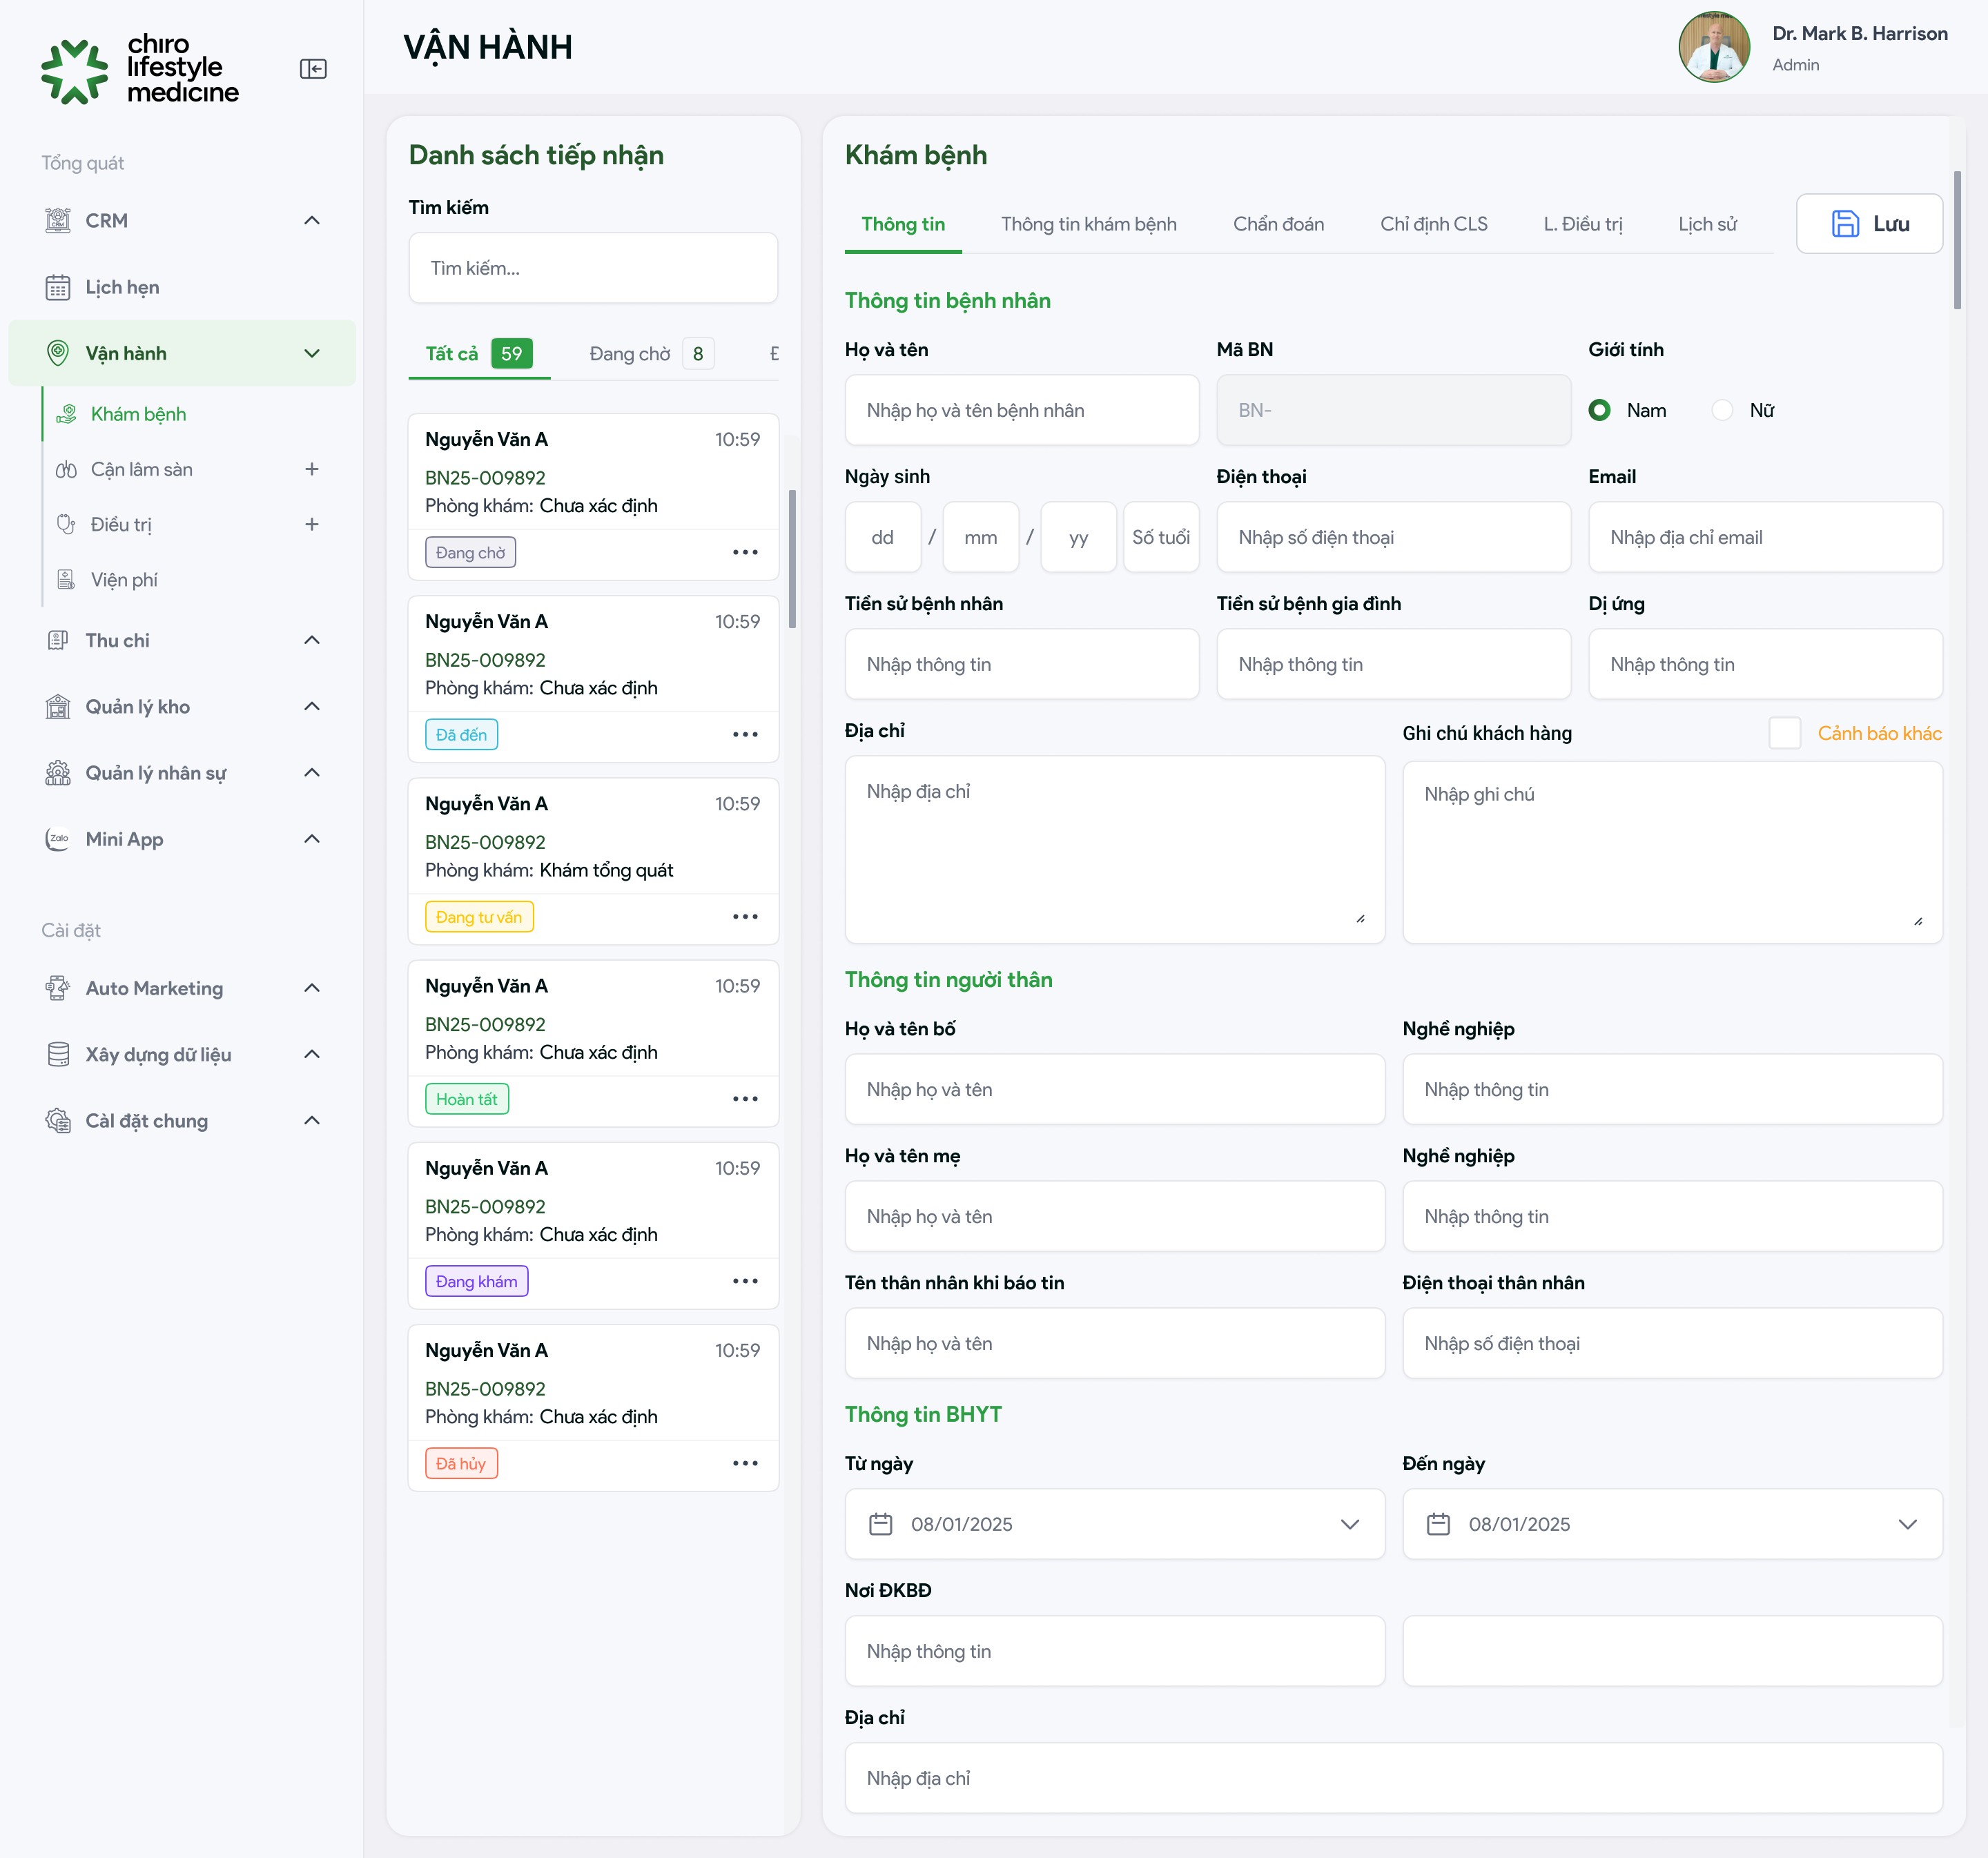Open the Từ ngày date dropdown
This screenshot has width=1988, height=1858.
pos(1349,1524)
